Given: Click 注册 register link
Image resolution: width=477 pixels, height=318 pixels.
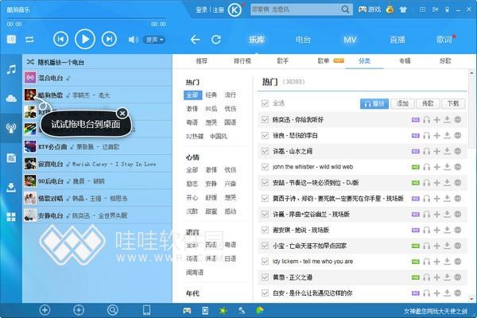Looking at the screenshot, I should (218, 10).
